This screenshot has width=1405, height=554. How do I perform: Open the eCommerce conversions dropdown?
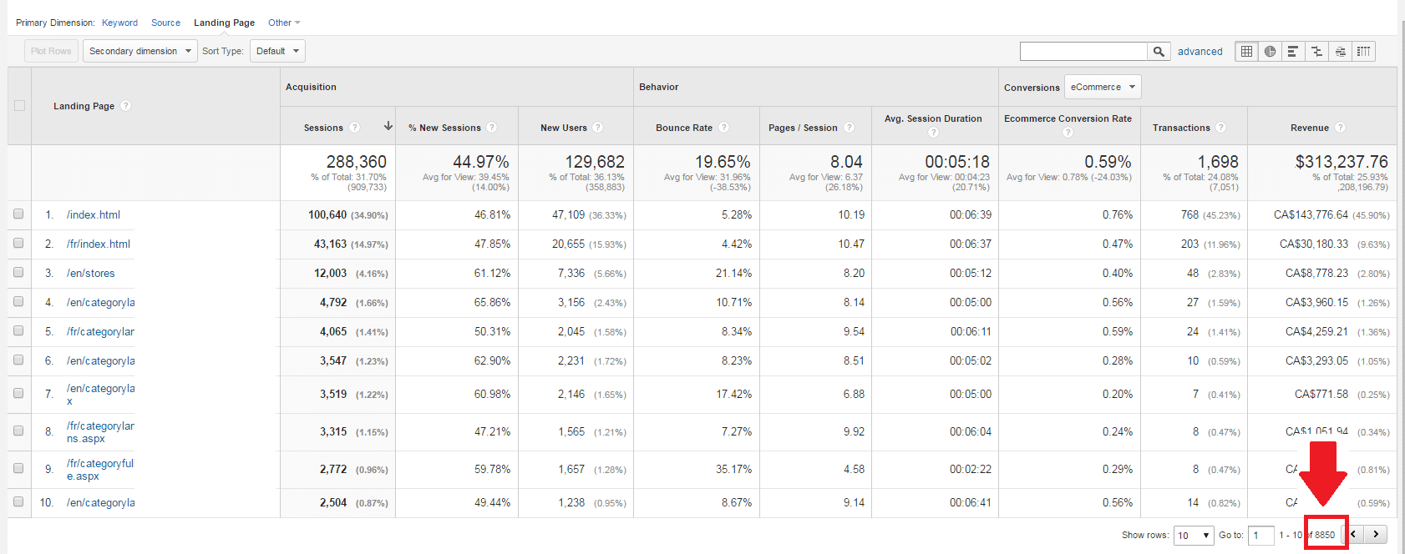(x=1103, y=87)
